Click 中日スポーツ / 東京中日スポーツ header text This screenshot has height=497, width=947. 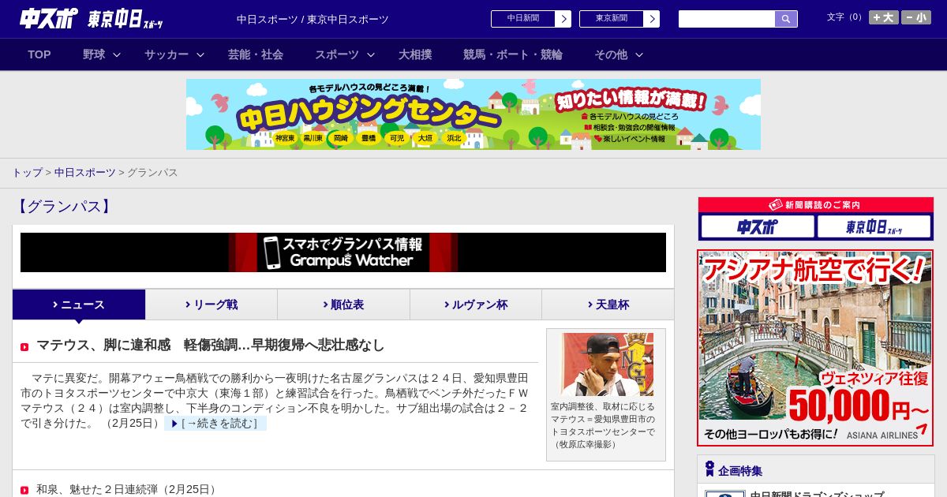(313, 19)
